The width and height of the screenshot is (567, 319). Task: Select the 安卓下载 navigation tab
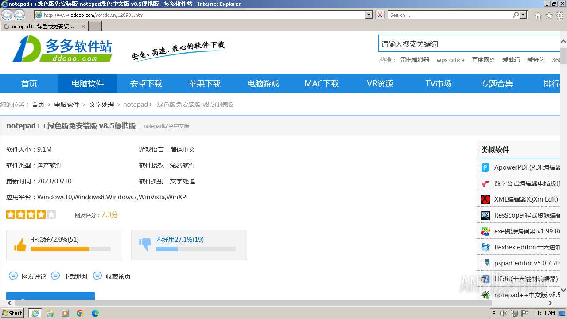pyautogui.click(x=146, y=83)
